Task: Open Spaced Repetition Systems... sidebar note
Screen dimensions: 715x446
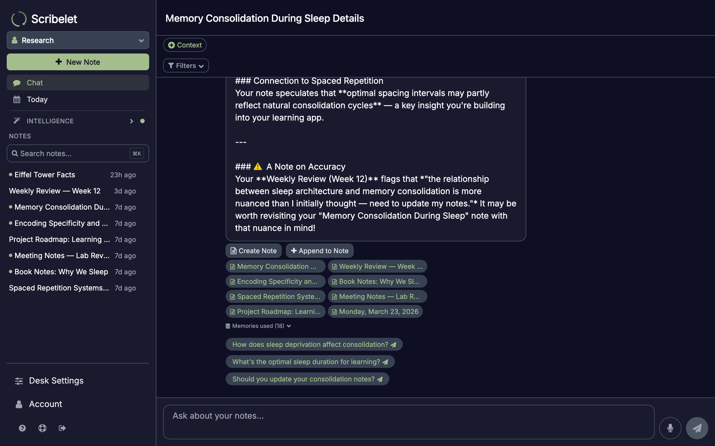Action: coord(72,288)
